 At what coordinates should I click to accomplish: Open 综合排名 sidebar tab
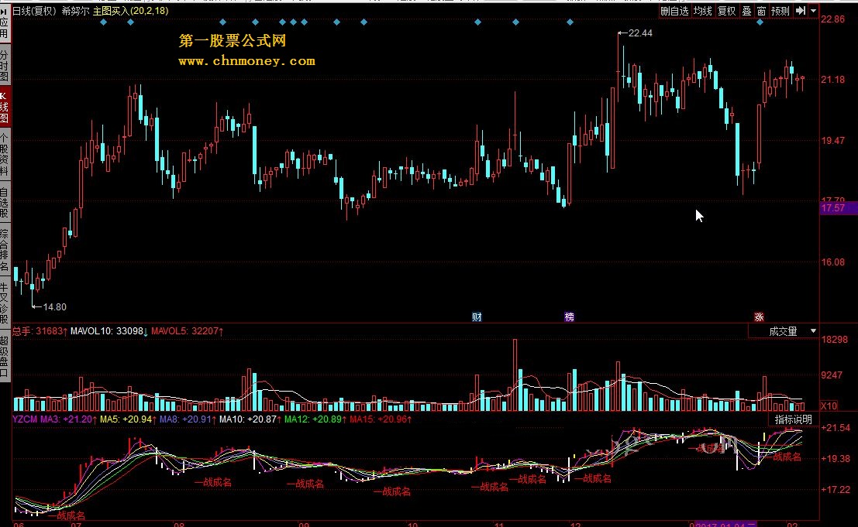coord(5,250)
